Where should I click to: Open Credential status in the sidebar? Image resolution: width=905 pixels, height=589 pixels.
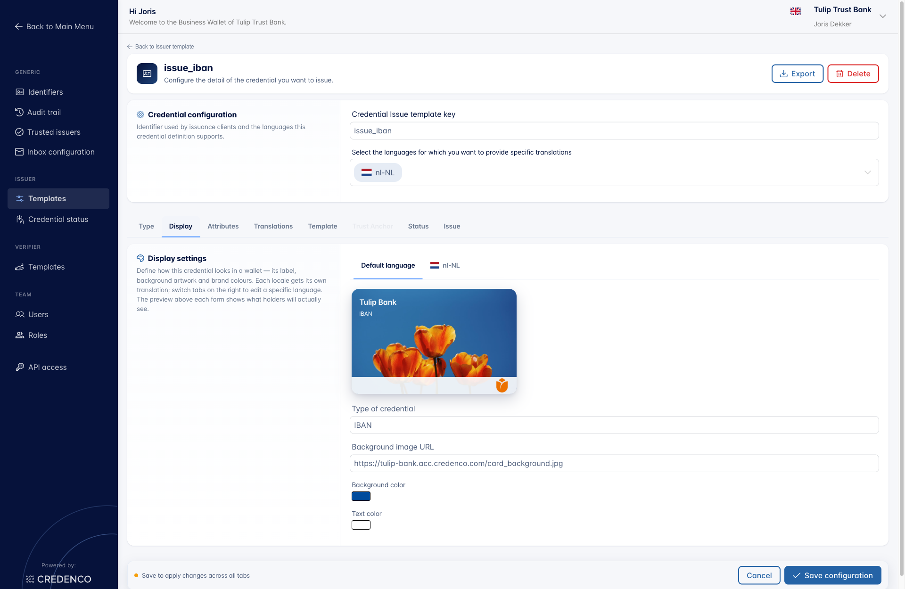pos(58,219)
